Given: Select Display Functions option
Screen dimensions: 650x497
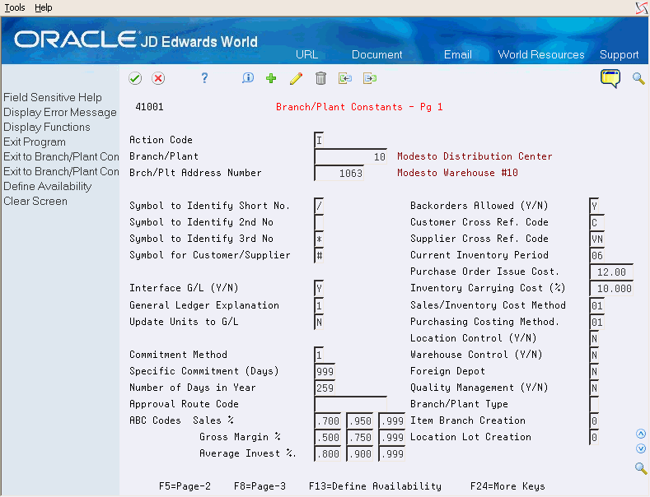Looking at the screenshot, I should click(x=46, y=128).
